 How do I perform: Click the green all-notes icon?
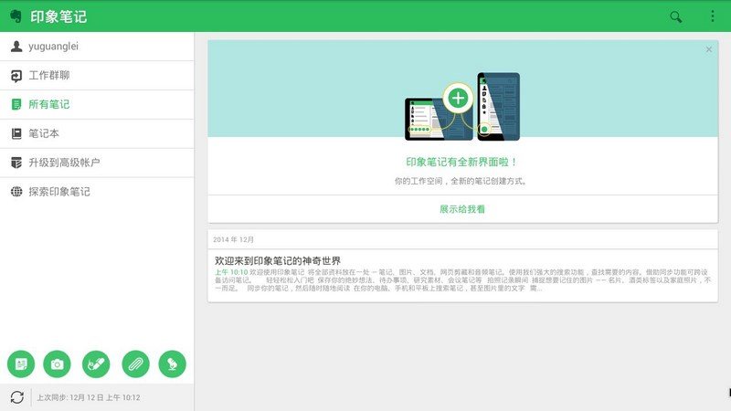16,104
